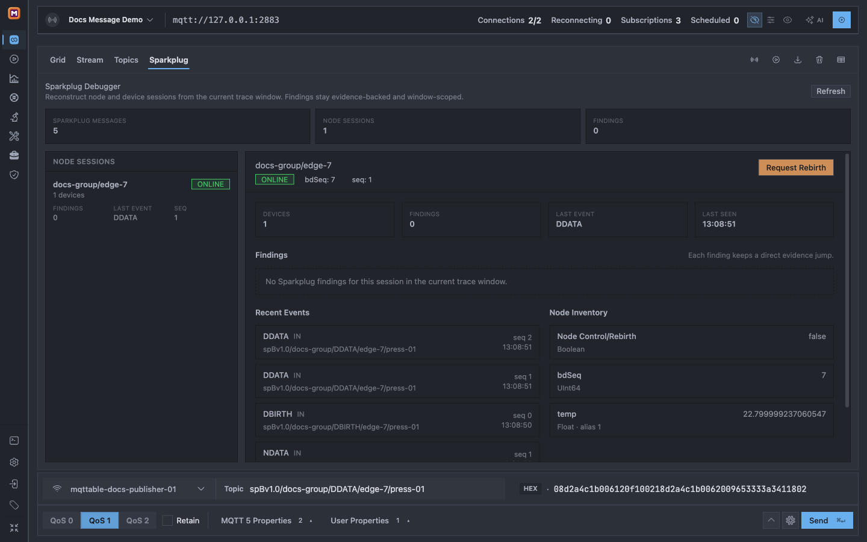Viewport: 867px width, 542px height.
Task: Switch to the Topics tab
Action: tap(126, 60)
